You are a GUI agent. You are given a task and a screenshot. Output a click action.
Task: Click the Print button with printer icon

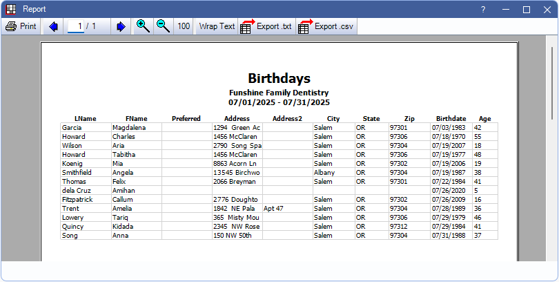click(x=21, y=26)
